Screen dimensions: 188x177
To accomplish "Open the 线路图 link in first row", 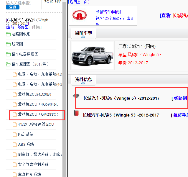I will (x=180, y=99).
